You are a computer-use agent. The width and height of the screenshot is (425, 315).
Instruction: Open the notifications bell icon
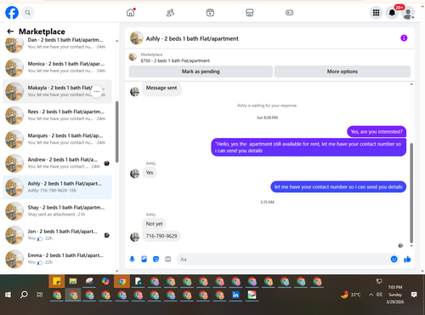pos(392,13)
